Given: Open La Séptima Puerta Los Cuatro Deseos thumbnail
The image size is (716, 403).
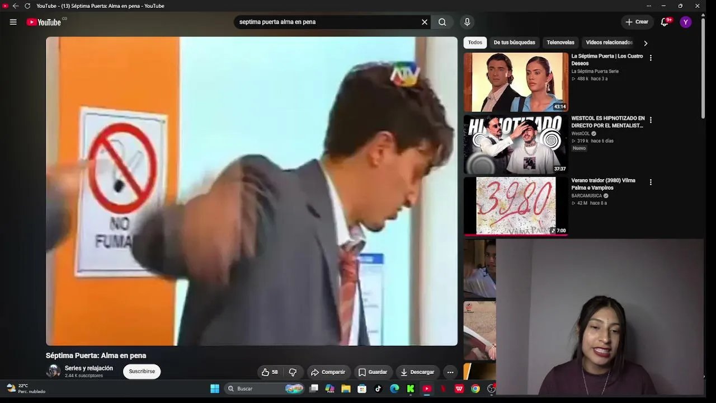Looking at the screenshot, I should (x=516, y=82).
